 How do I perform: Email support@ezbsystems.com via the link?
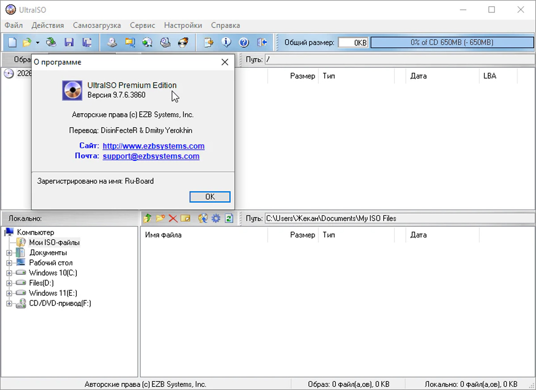[x=151, y=156]
